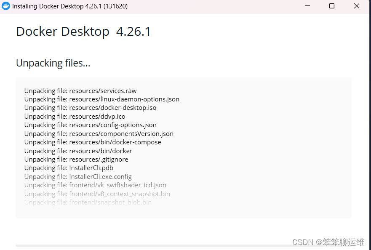Select the log line ending in "resources/bin/docker"
371x250 pixels.
(78, 151)
